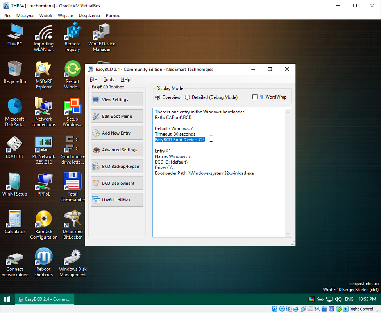381x313 pixels.
Task: Click the BCD Deployment button
Action: 117,183
